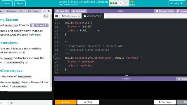The height and width of the screenshot is (105, 187).
Task: Open Dessert.java tab dropdown caret
Action: click(101, 16)
